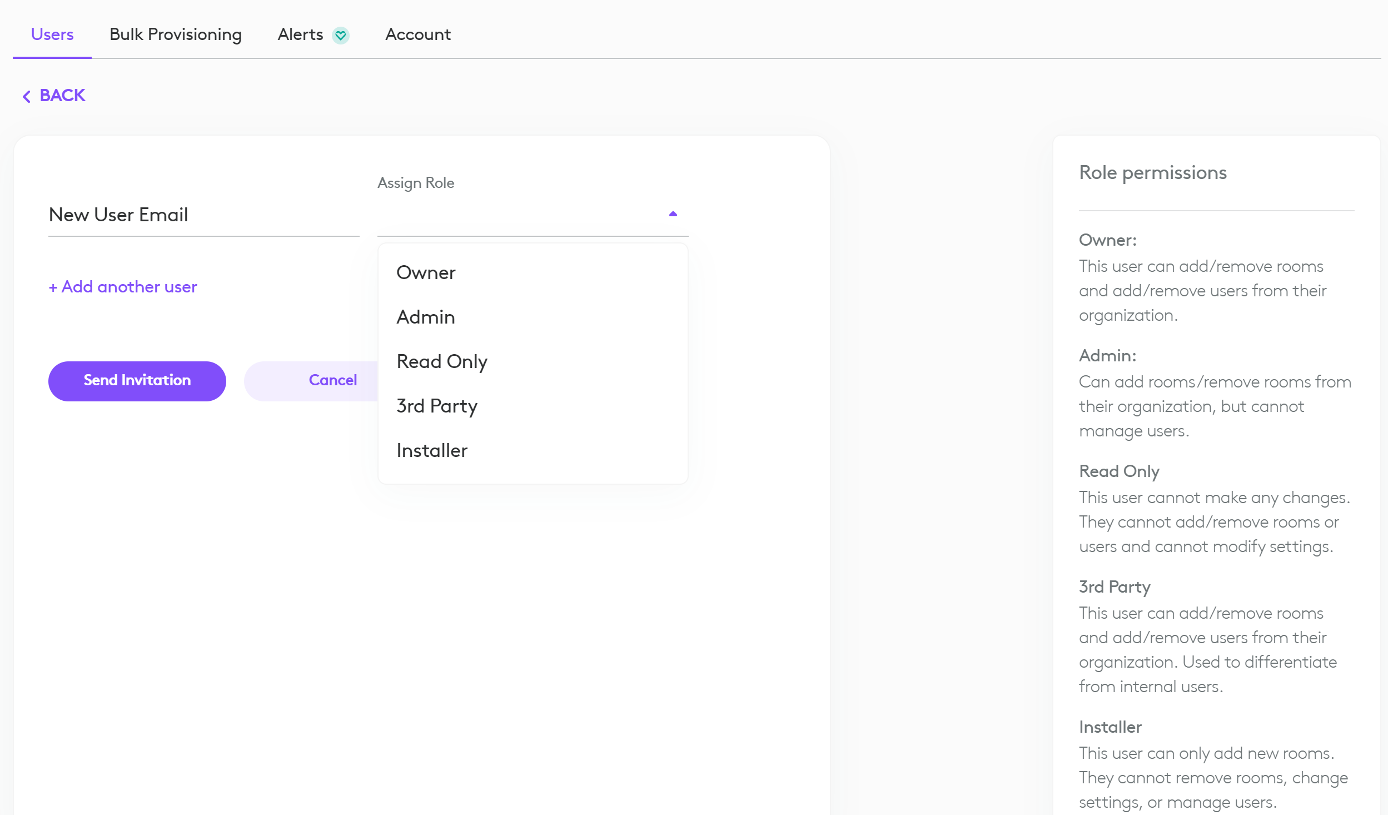Pick Read Only in role dropdown

(x=442, y=361)
